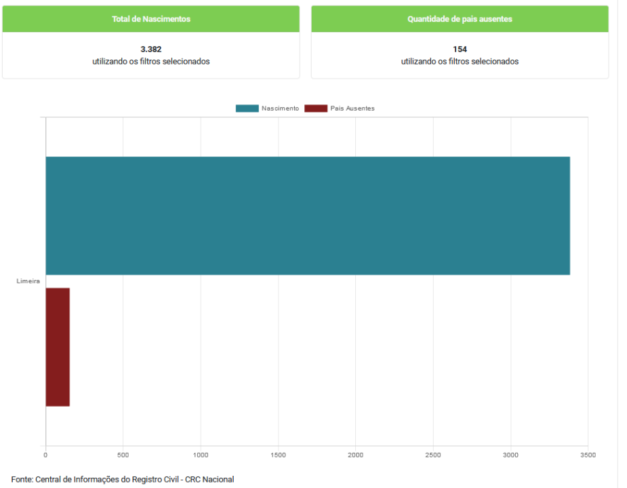Click the Pais Ausentes legend label
The width and height of the screenshot is (627, 488).
(x=352, y=108)
